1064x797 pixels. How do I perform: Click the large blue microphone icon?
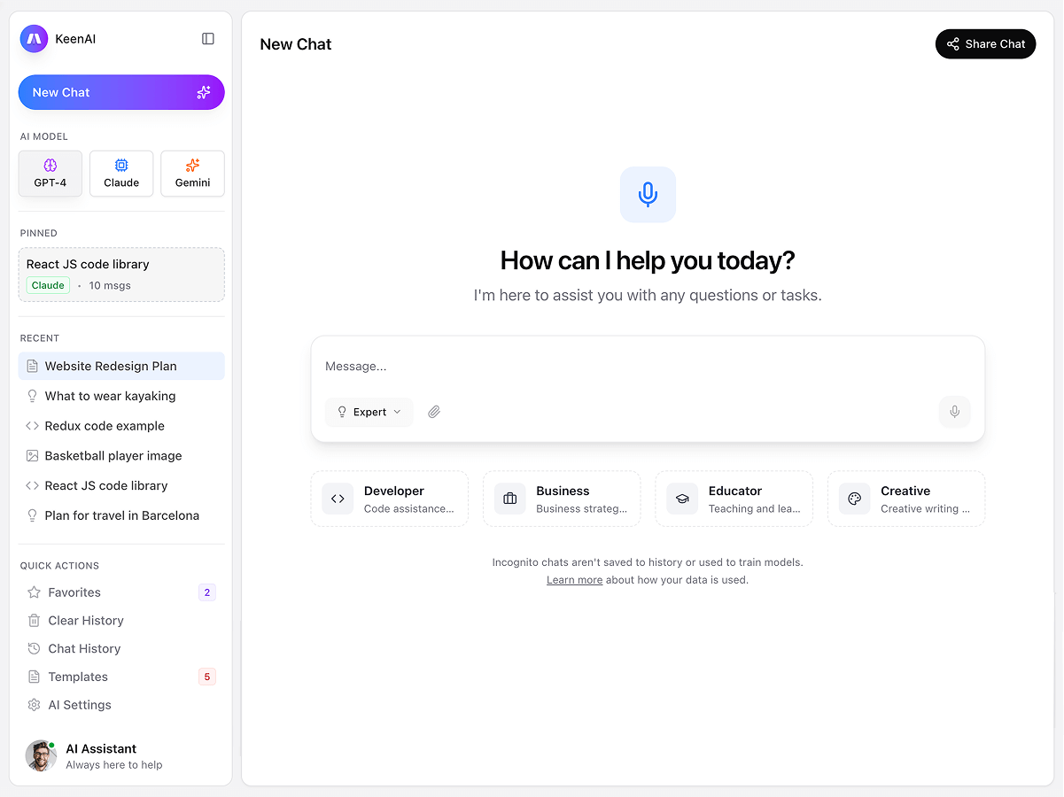pyautogui.click(x=648, y=195)
